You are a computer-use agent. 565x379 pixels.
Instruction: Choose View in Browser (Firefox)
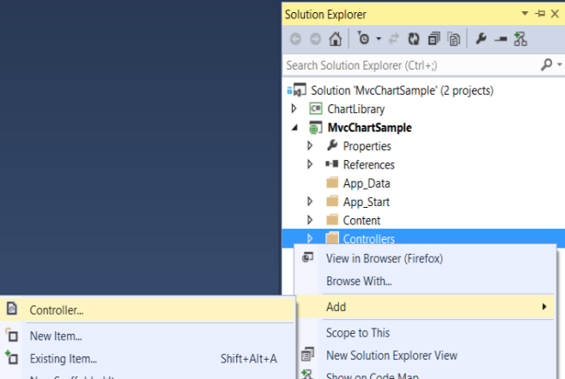384,259
